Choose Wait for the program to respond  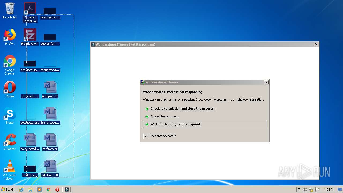click(x=205, y=124)
